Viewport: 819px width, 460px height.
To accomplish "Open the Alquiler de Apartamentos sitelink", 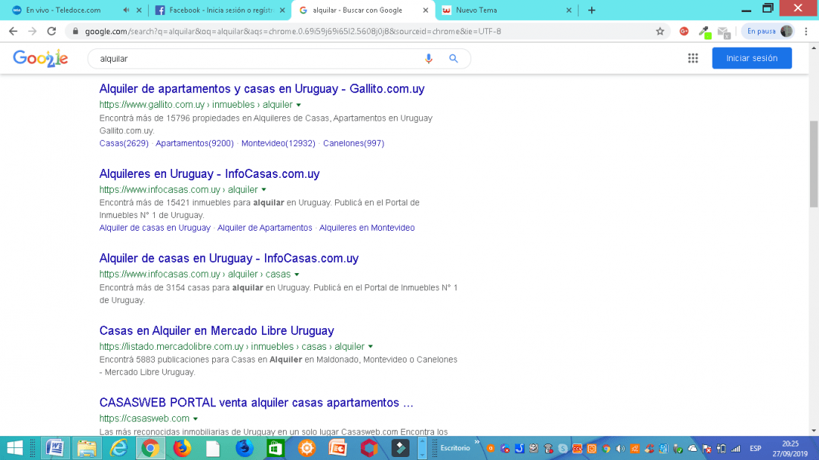I will 265,228.
